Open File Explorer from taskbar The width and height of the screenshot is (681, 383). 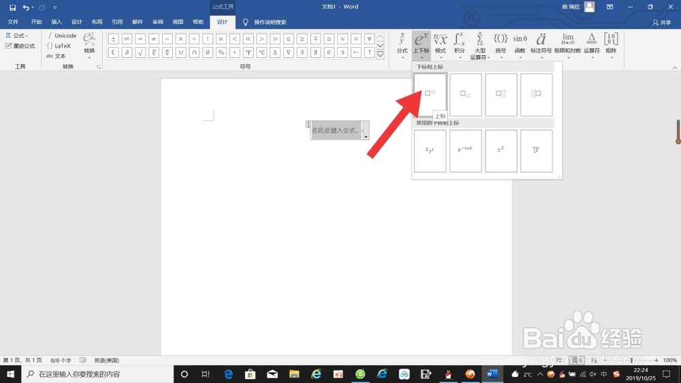click(294, 374)
